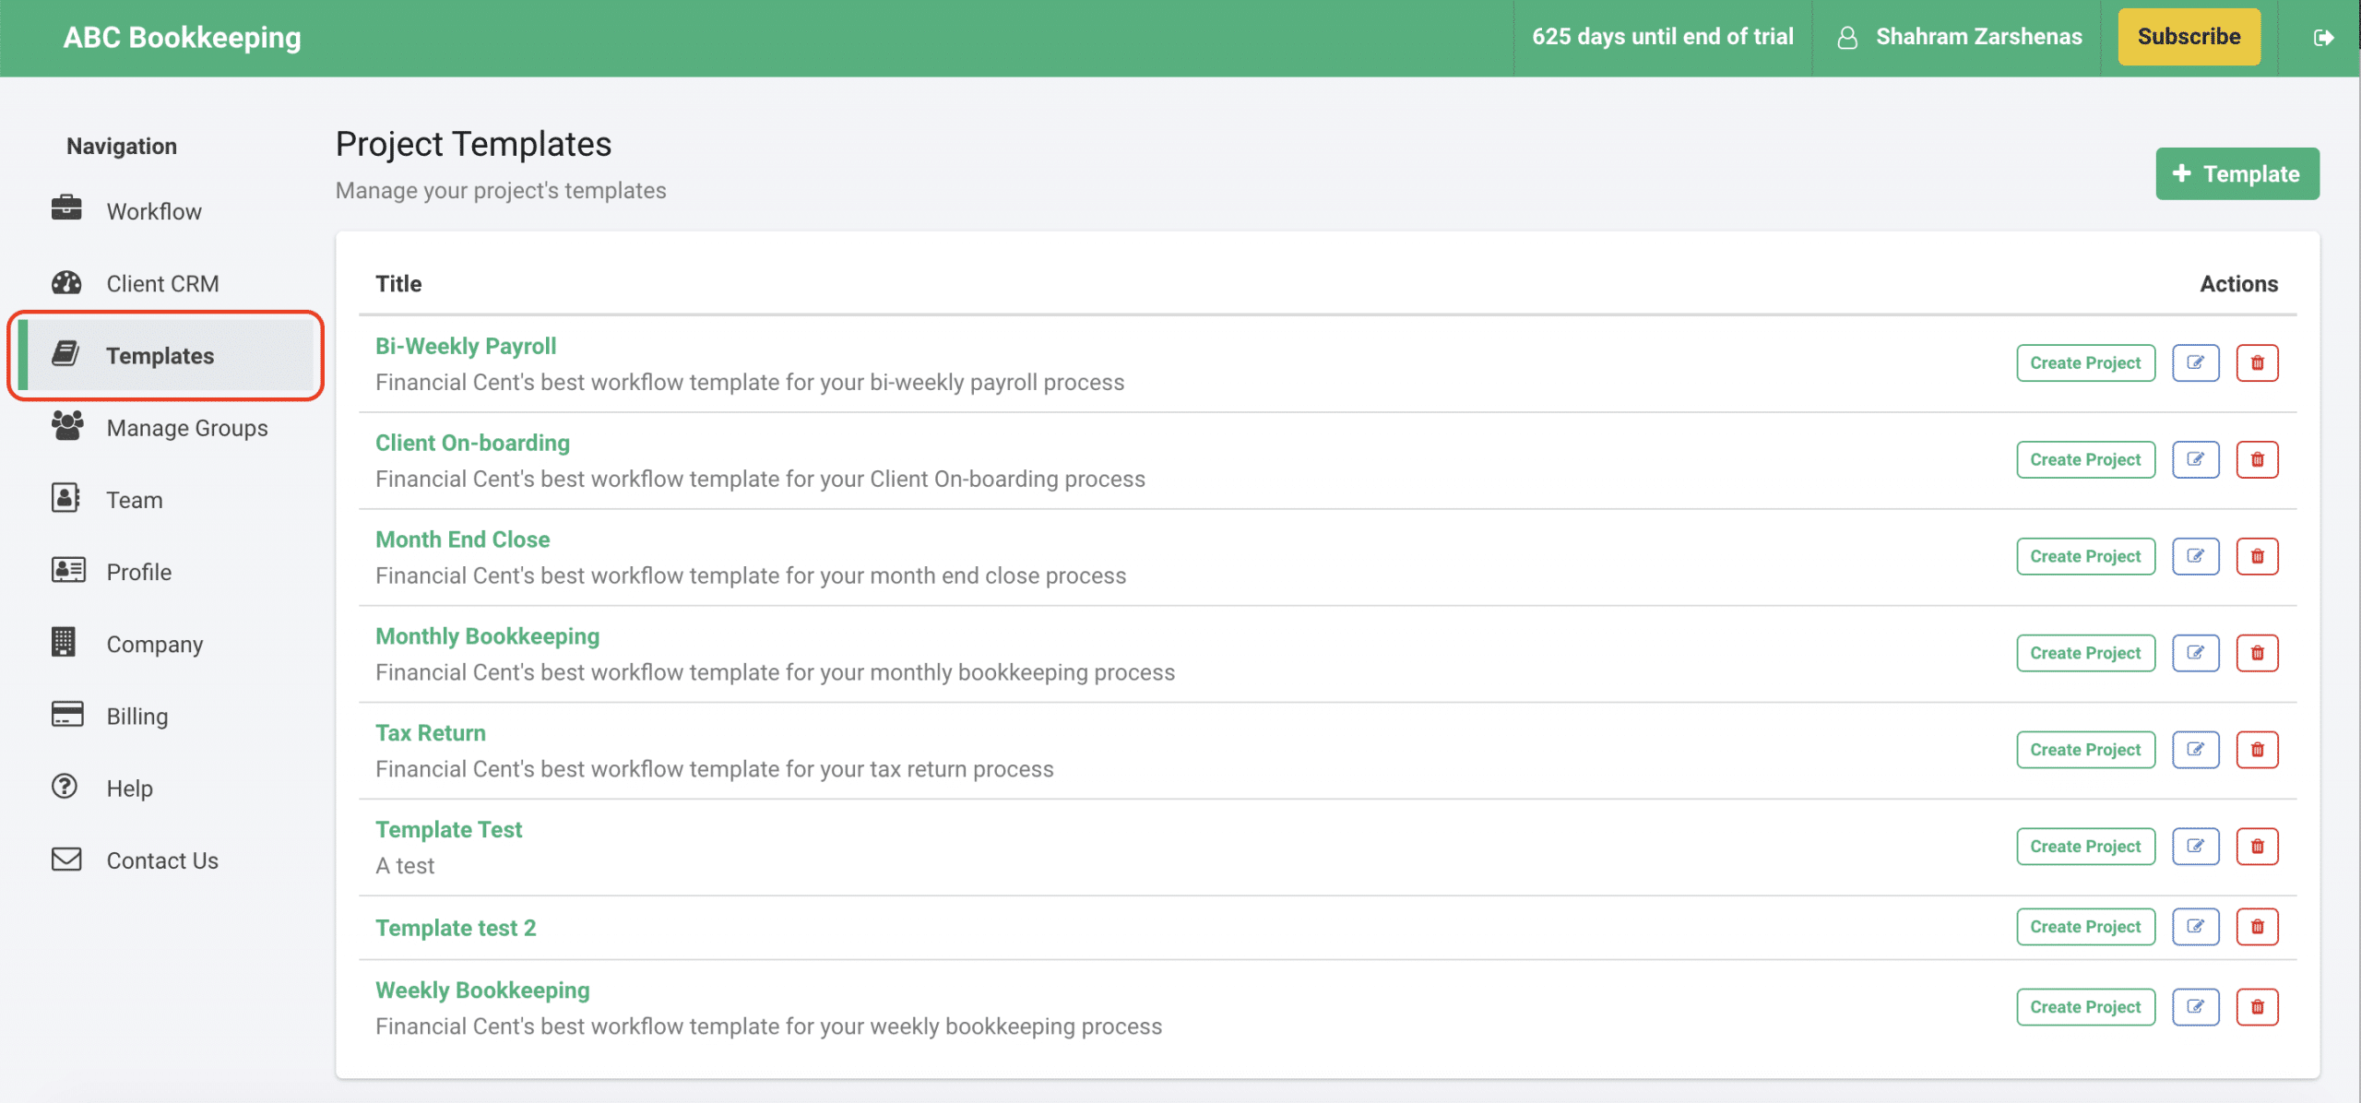This screenshot has width=2361, height=1103.
Task: Click Contact Us in the navigation
Action: click(x=161, y=860)
